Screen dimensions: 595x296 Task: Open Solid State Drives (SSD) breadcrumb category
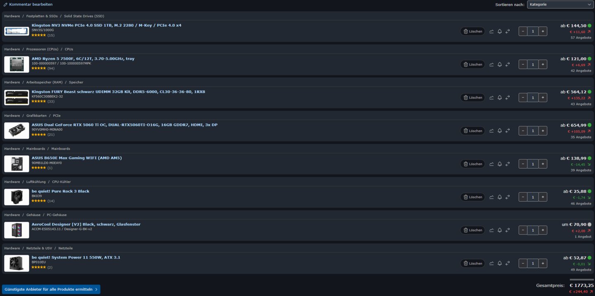(84, 16)
